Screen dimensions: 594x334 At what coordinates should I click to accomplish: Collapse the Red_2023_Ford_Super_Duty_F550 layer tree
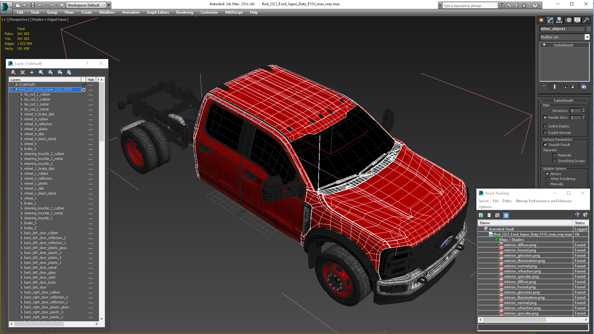pos(11,90)
